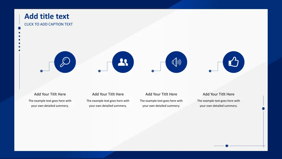Screen dimensions: 282x159
Task: Click the speaker sound icon
Action: coord(176,62)
